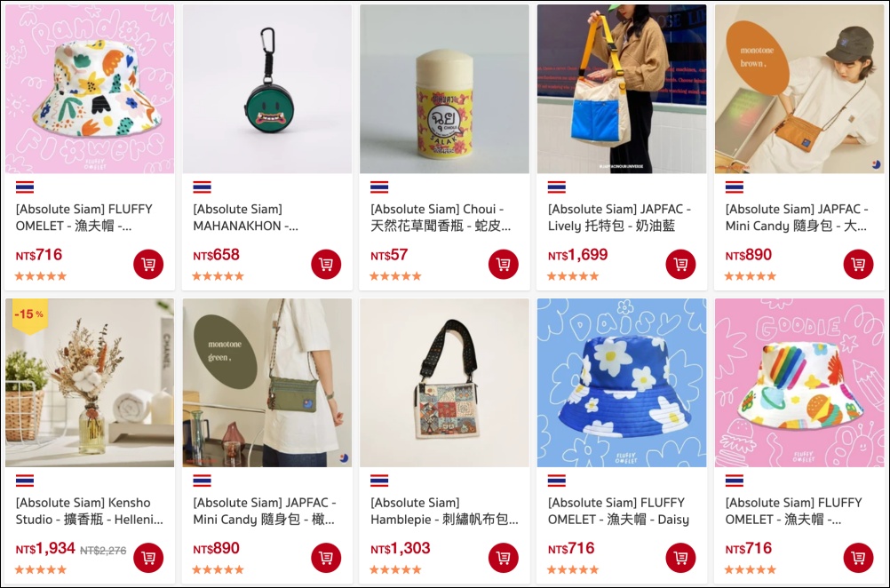The height and width of the screenshot is (588, 890).
Task: Add the NT$716 random flowers bucket hat to cart
Action: pyautogui.click(x=148, y=264)
